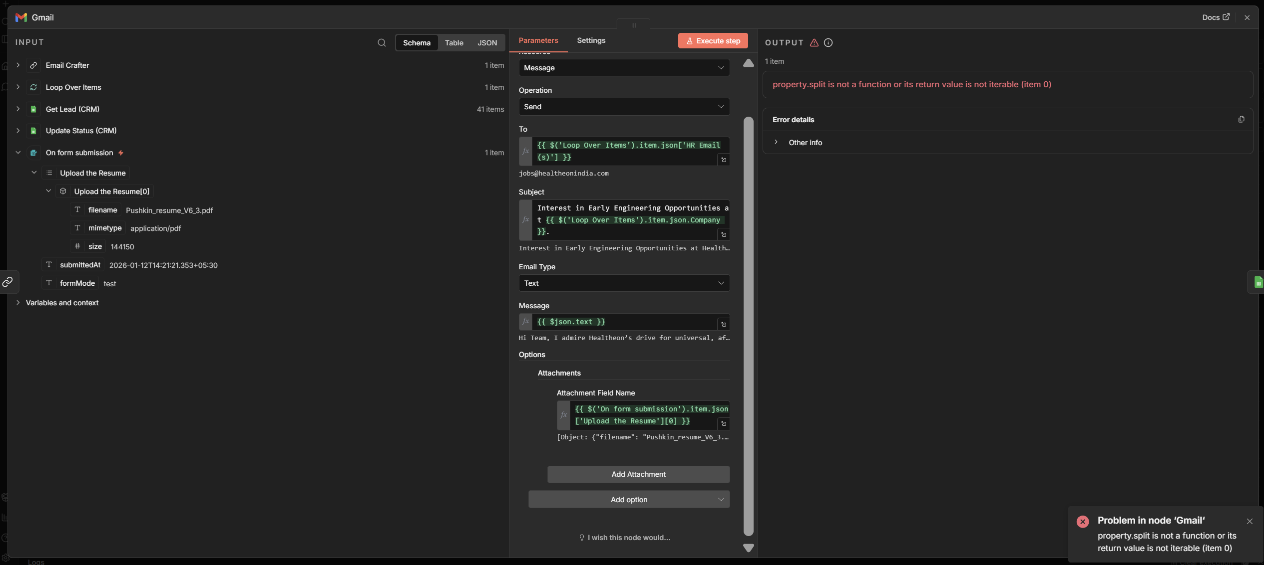Image resolution: width=1264 pixels, height=565 pixels.
Task: Select the Schema input view
Action: click(x=417, y=43)
